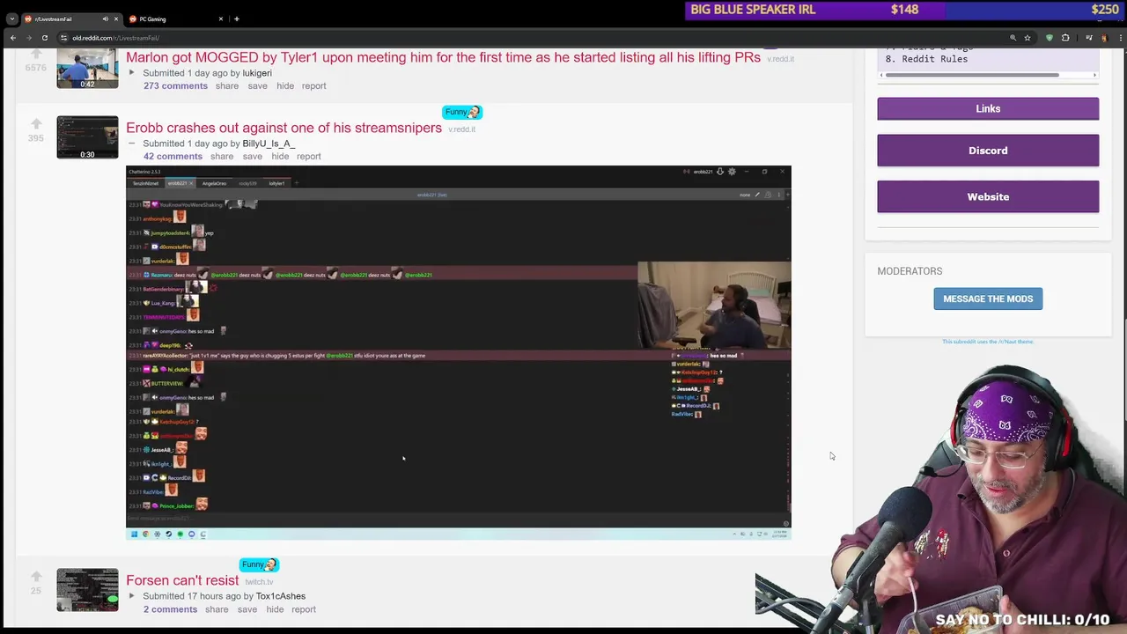Click the sidebar Discord button
Image resolution: width=1127 pixels, height=634 pixels.
988,151
